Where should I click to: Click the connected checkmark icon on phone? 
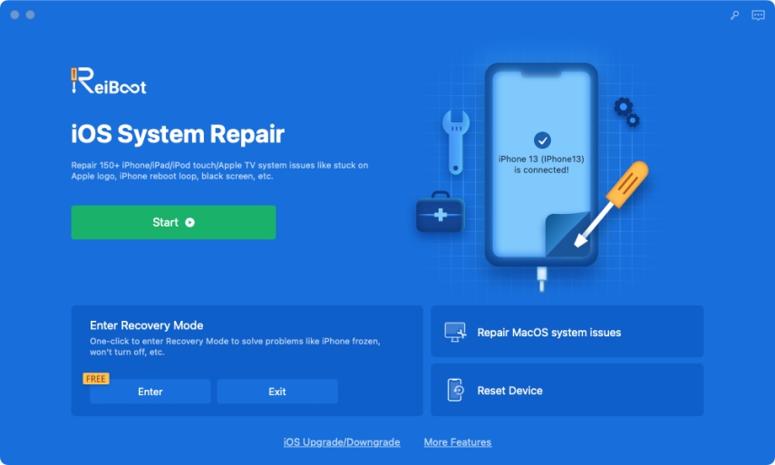pyautogui.click(x=542, y=140)
